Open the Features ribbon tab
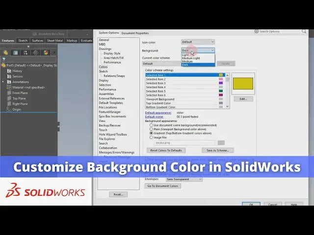Viewport: 314px width, 235px height. point(8,41)
